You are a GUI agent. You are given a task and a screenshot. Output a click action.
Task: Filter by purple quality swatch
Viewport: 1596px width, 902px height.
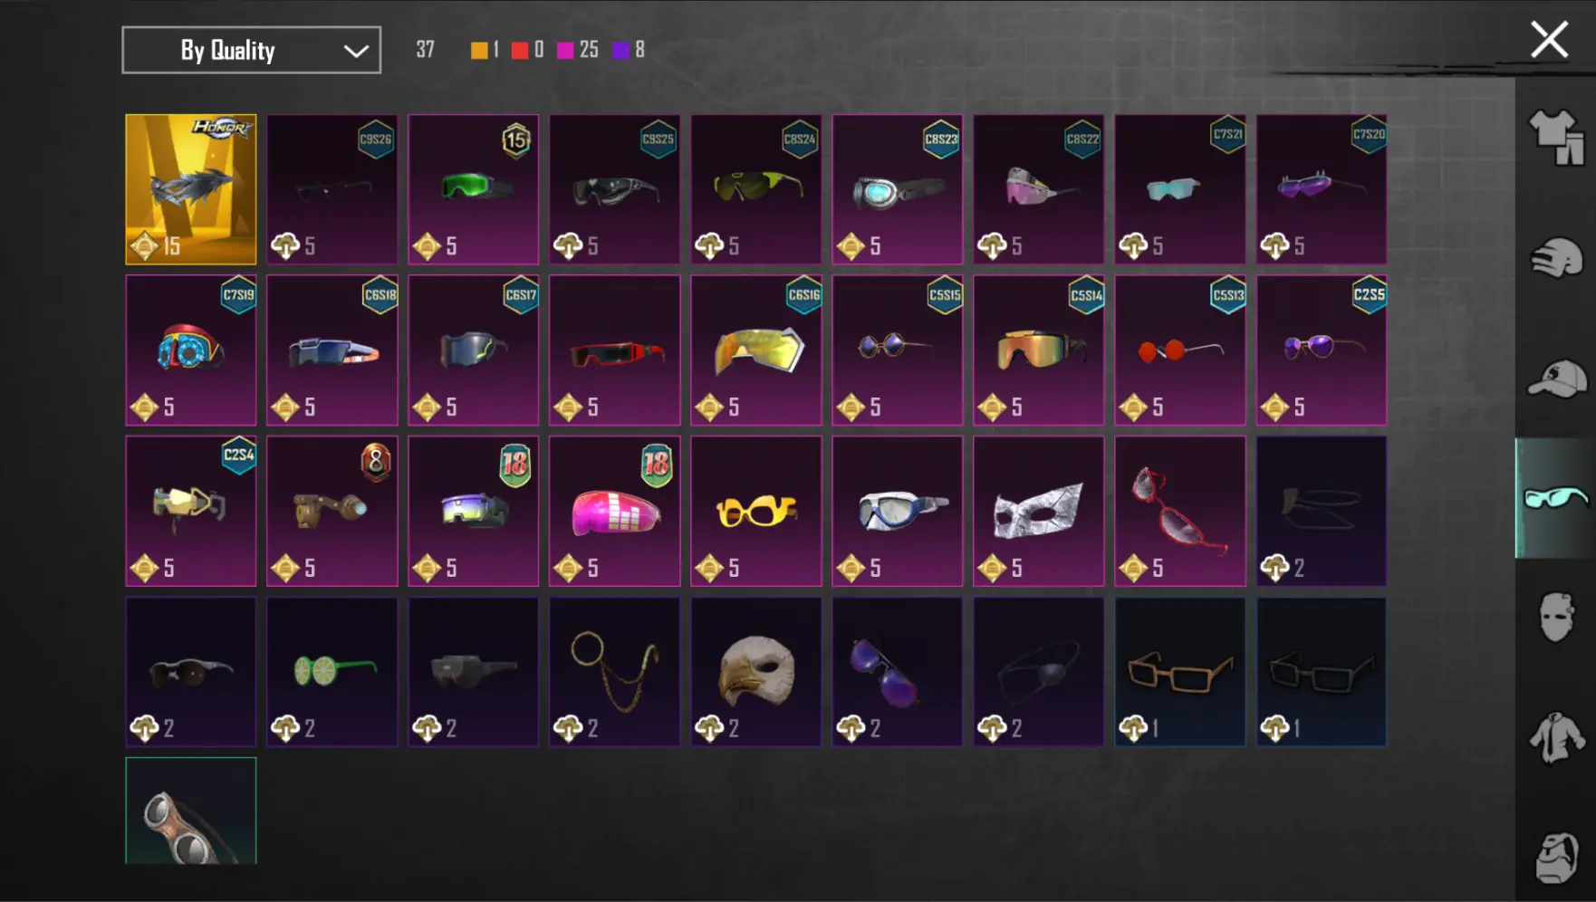(x=620, y=50)
